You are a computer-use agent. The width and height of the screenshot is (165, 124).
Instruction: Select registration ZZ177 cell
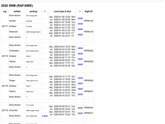point(5,26)
